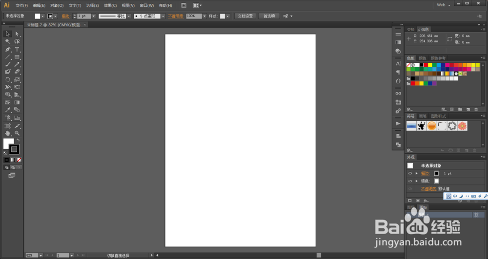Toggle visibility of fill (填色) appearance row
The image size is (488, 259).
point(410,181)
